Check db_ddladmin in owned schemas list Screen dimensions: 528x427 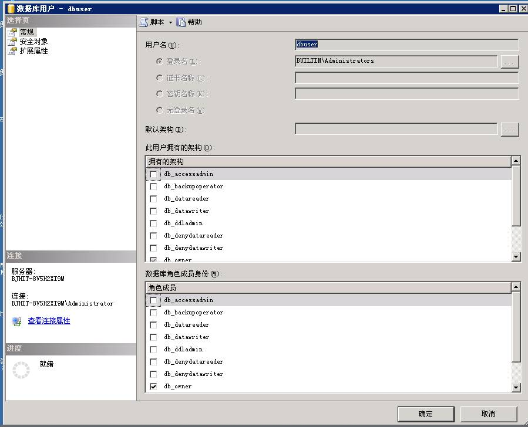[153, 223]
